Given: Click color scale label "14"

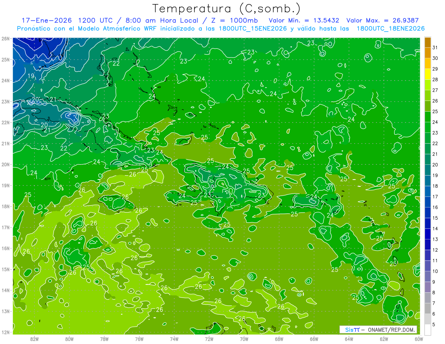Looking at the screenshot, I should coord(435,229).
